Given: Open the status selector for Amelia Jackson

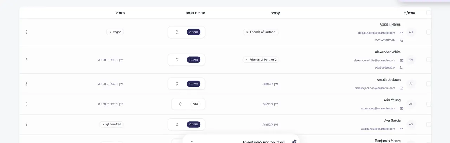Looking at the screenshot, I should point(186,84).
